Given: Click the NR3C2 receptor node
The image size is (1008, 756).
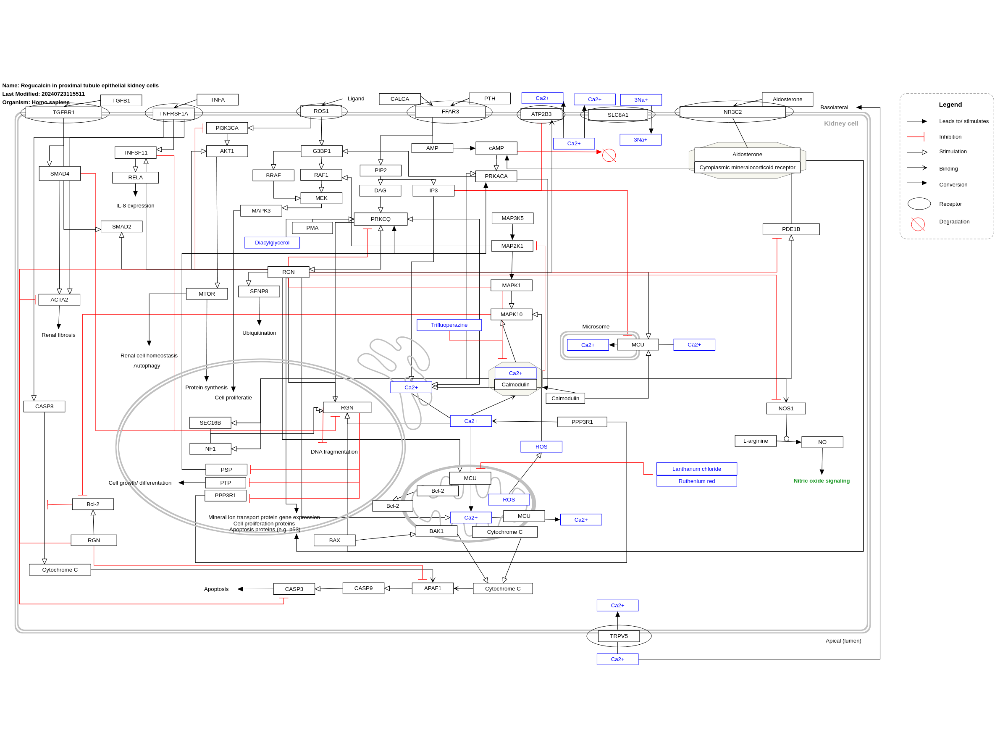Looking at the screenshot, I should (x=733, y=112).
